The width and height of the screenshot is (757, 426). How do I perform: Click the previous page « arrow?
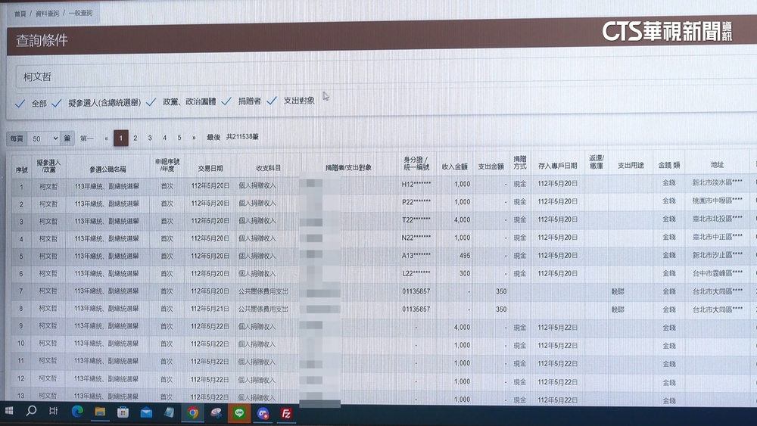(106, 138)
